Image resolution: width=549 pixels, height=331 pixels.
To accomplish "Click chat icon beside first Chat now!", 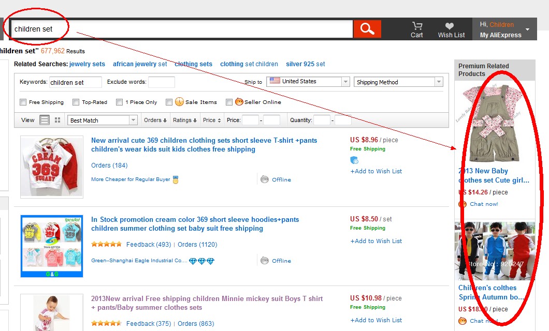I will tap(463, 204).
